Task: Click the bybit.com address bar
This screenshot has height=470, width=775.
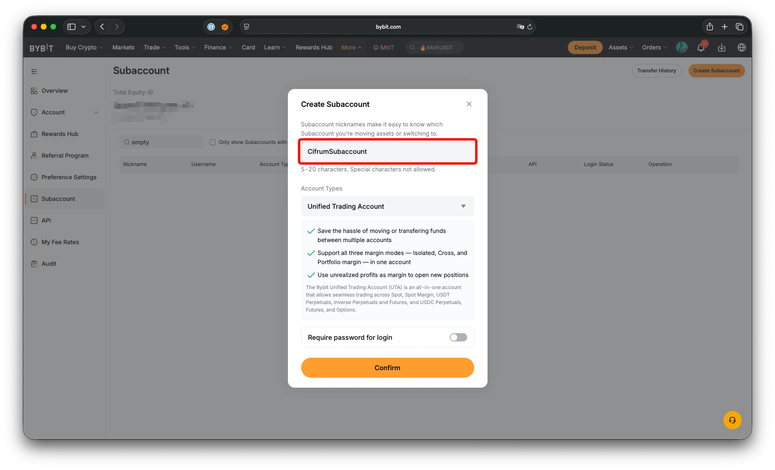Action: (388, 27)
